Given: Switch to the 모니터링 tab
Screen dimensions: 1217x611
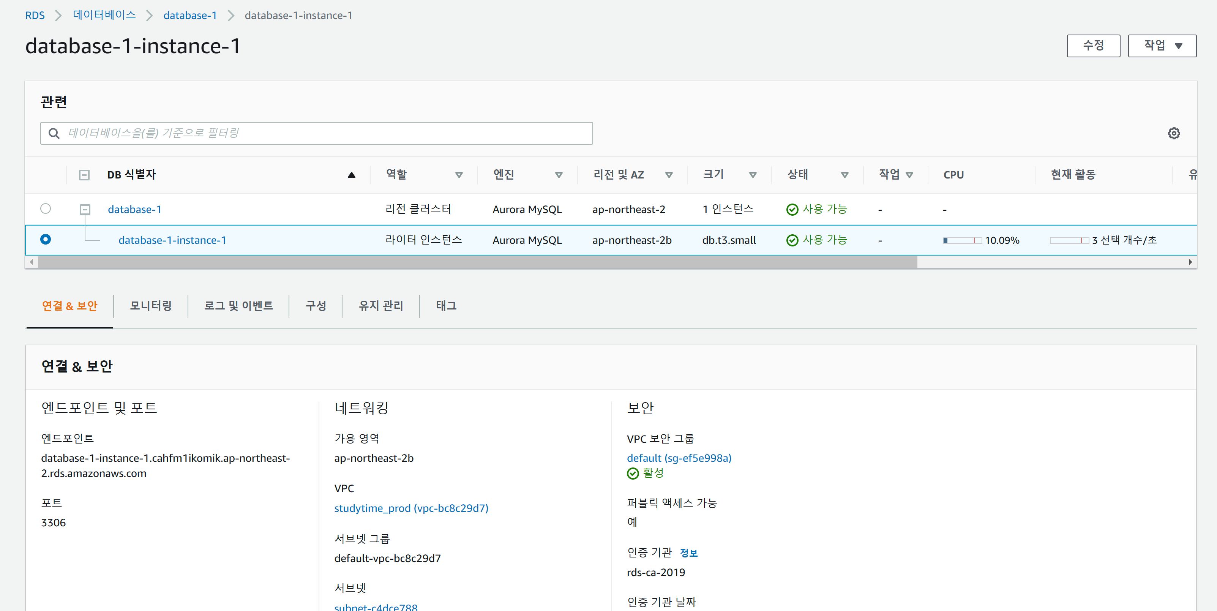Looking at the screenshot, I should (151, 306).
